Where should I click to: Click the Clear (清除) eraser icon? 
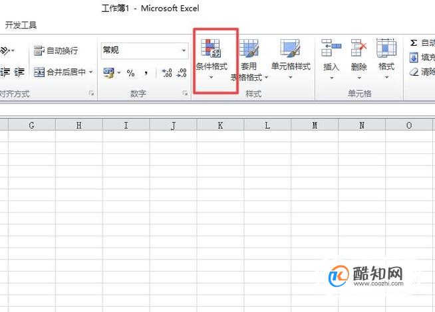pyautogui.click(x=414, y=72)
